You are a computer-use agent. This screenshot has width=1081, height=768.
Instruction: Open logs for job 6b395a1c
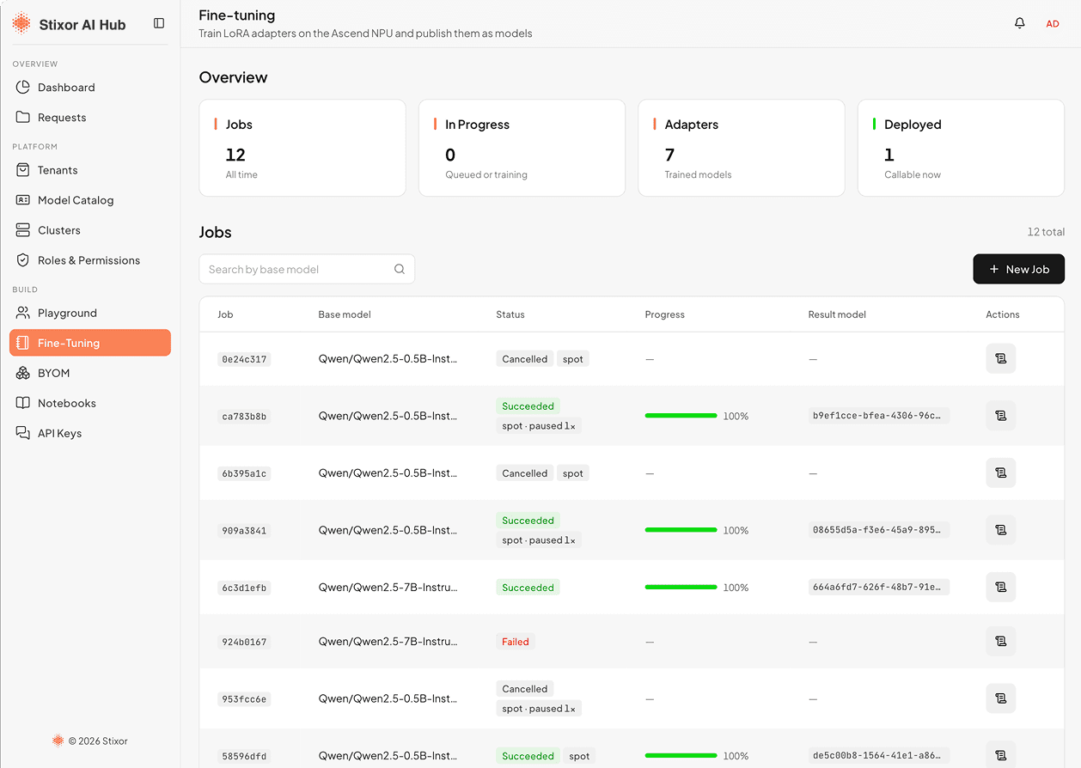[x=1001, y=472]
